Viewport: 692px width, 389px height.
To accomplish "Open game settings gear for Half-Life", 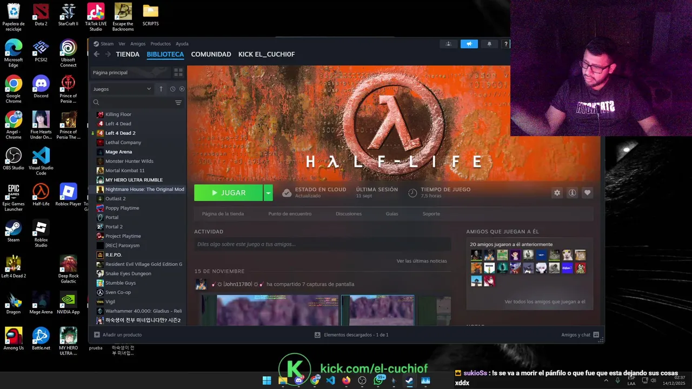I will (557, 193).
